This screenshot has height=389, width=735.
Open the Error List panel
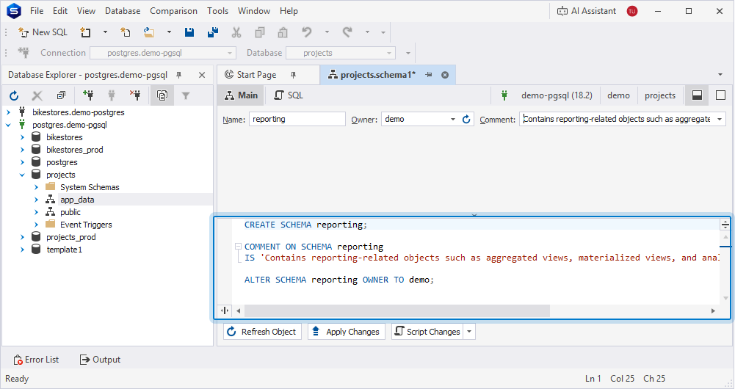[x=37, y=360]
